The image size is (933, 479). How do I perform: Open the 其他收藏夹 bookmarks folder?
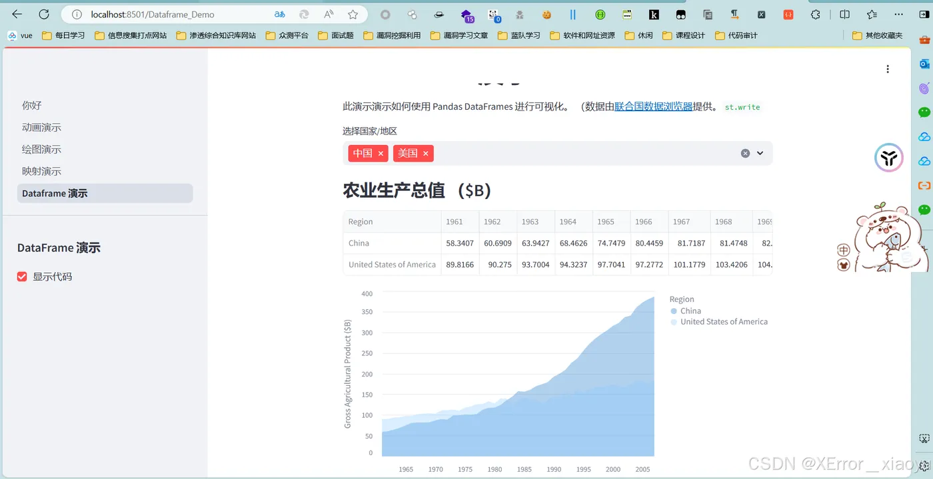pyautogui.click(x=878, y=35)
